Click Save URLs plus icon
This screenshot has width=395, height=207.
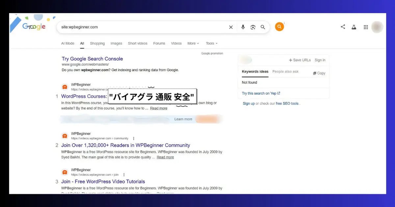click(291, 60)
